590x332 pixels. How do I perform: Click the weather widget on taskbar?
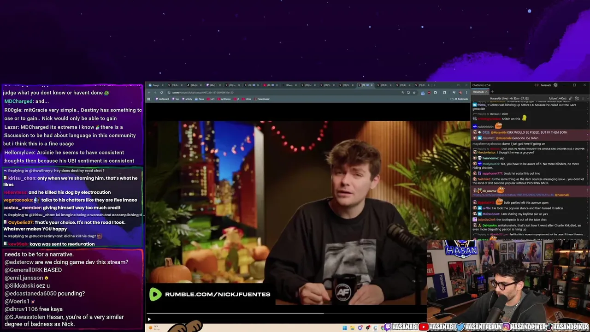click(154, 327)
